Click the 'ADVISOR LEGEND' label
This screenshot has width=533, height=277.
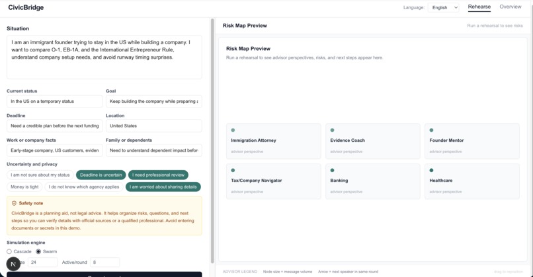(x=239, y=272)
